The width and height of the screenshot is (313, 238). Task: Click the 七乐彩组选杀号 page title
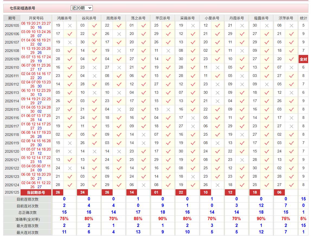(23, 8)
